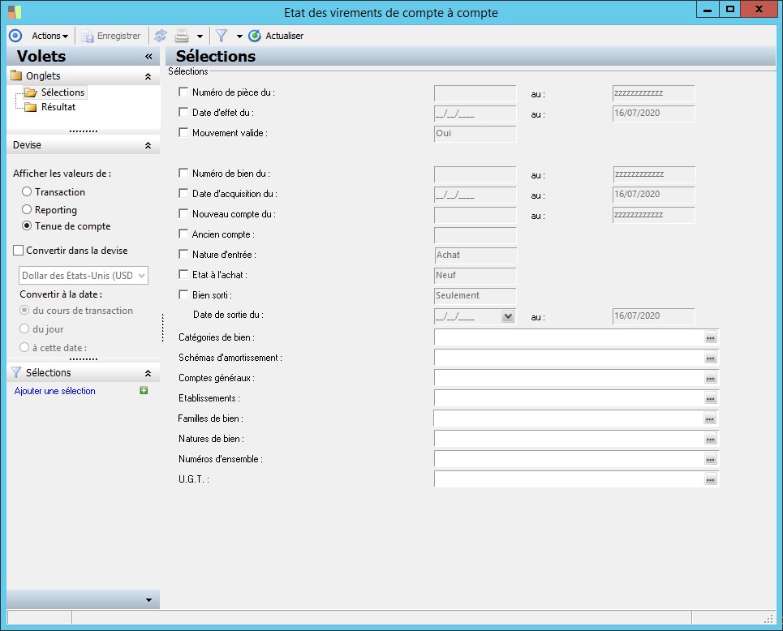
Task: Collapse the Onglets section
Action: click(x=148, y=76)
